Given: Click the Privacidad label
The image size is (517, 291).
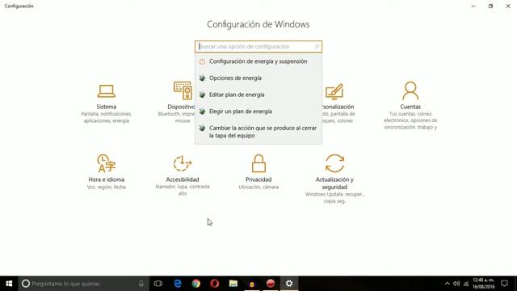Looking at the screenshot, I should (x=258, y=179).
